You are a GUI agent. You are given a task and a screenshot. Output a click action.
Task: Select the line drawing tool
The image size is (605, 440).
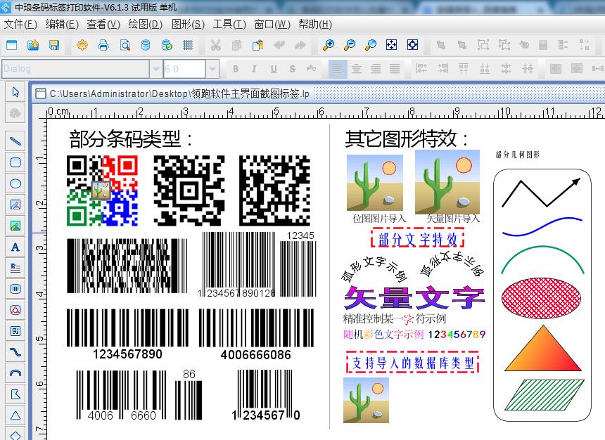pos(15,141)
